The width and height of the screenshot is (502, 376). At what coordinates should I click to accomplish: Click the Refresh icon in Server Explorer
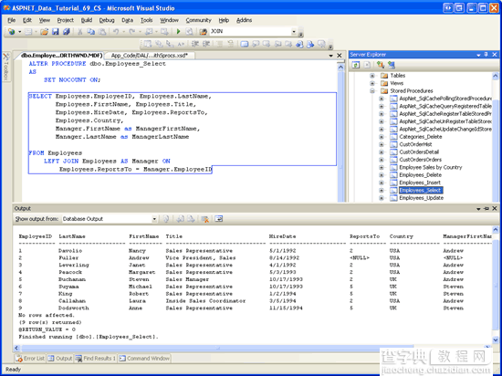[356, 65]
